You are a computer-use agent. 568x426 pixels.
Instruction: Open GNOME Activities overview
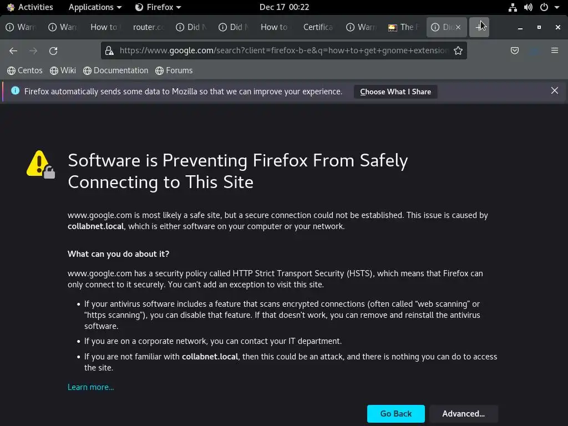tap(30, 7)
